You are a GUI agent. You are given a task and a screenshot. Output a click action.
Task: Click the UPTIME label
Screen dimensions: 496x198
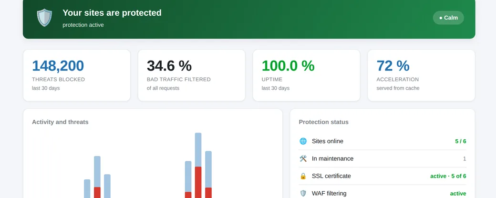(272, 79)
